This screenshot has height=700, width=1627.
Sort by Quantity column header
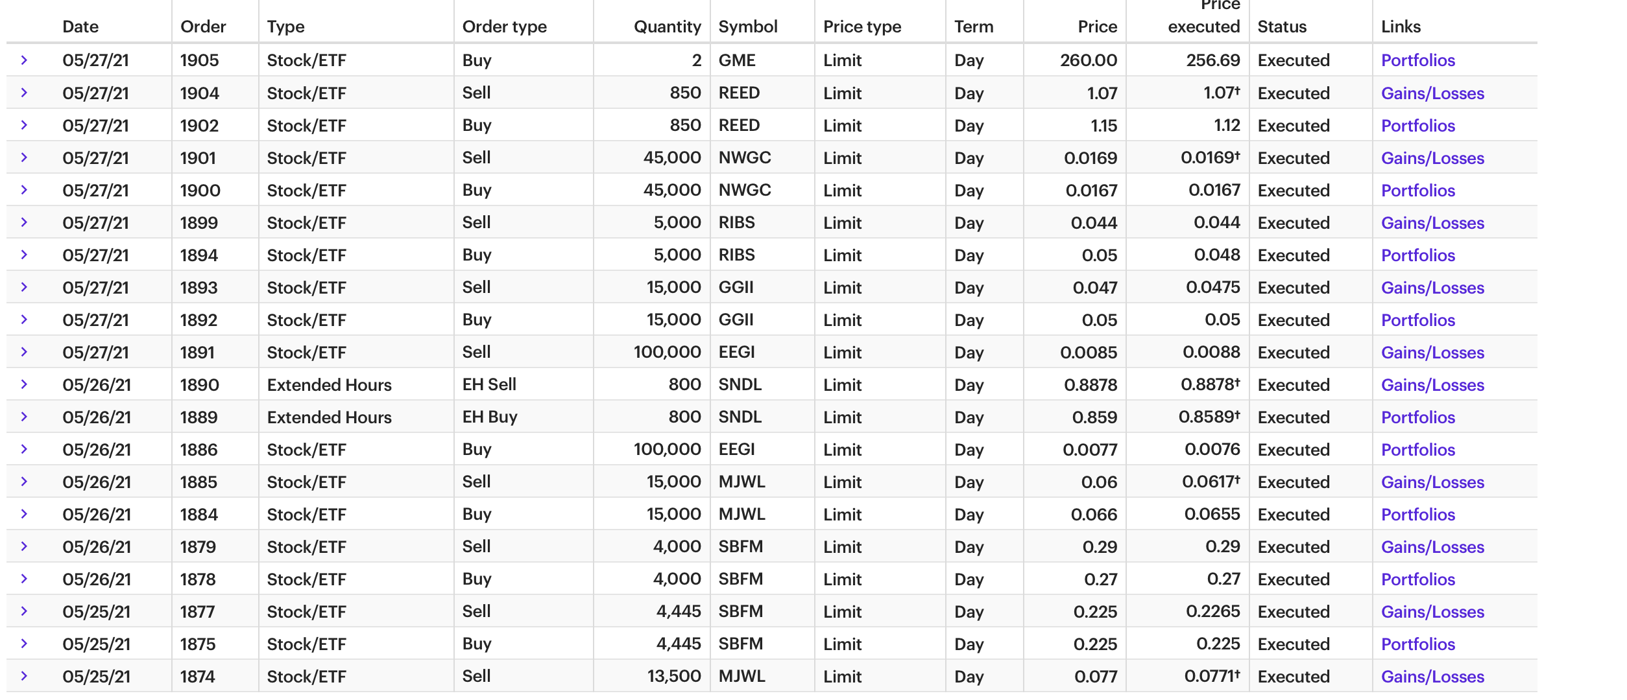click(x=667, y=27)
